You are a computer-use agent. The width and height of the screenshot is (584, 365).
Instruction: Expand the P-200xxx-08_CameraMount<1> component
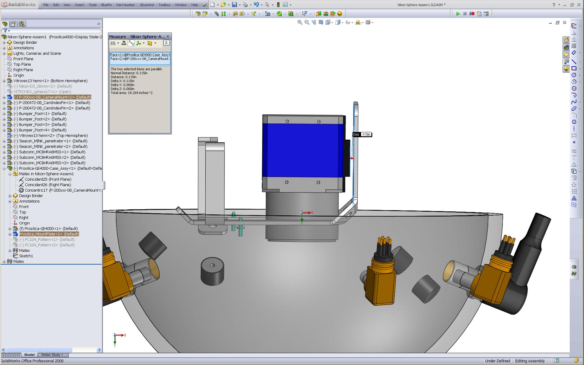4,97
